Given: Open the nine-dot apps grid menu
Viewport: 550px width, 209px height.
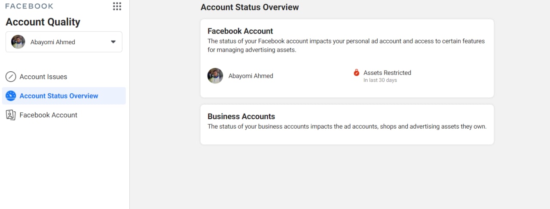Looking at the screenshot, I should [117, 6].
